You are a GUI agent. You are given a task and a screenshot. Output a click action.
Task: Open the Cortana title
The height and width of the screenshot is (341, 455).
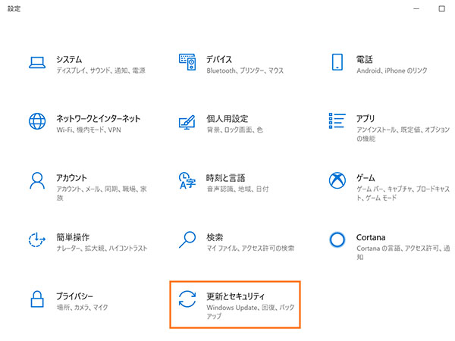[x=371, y=237]
